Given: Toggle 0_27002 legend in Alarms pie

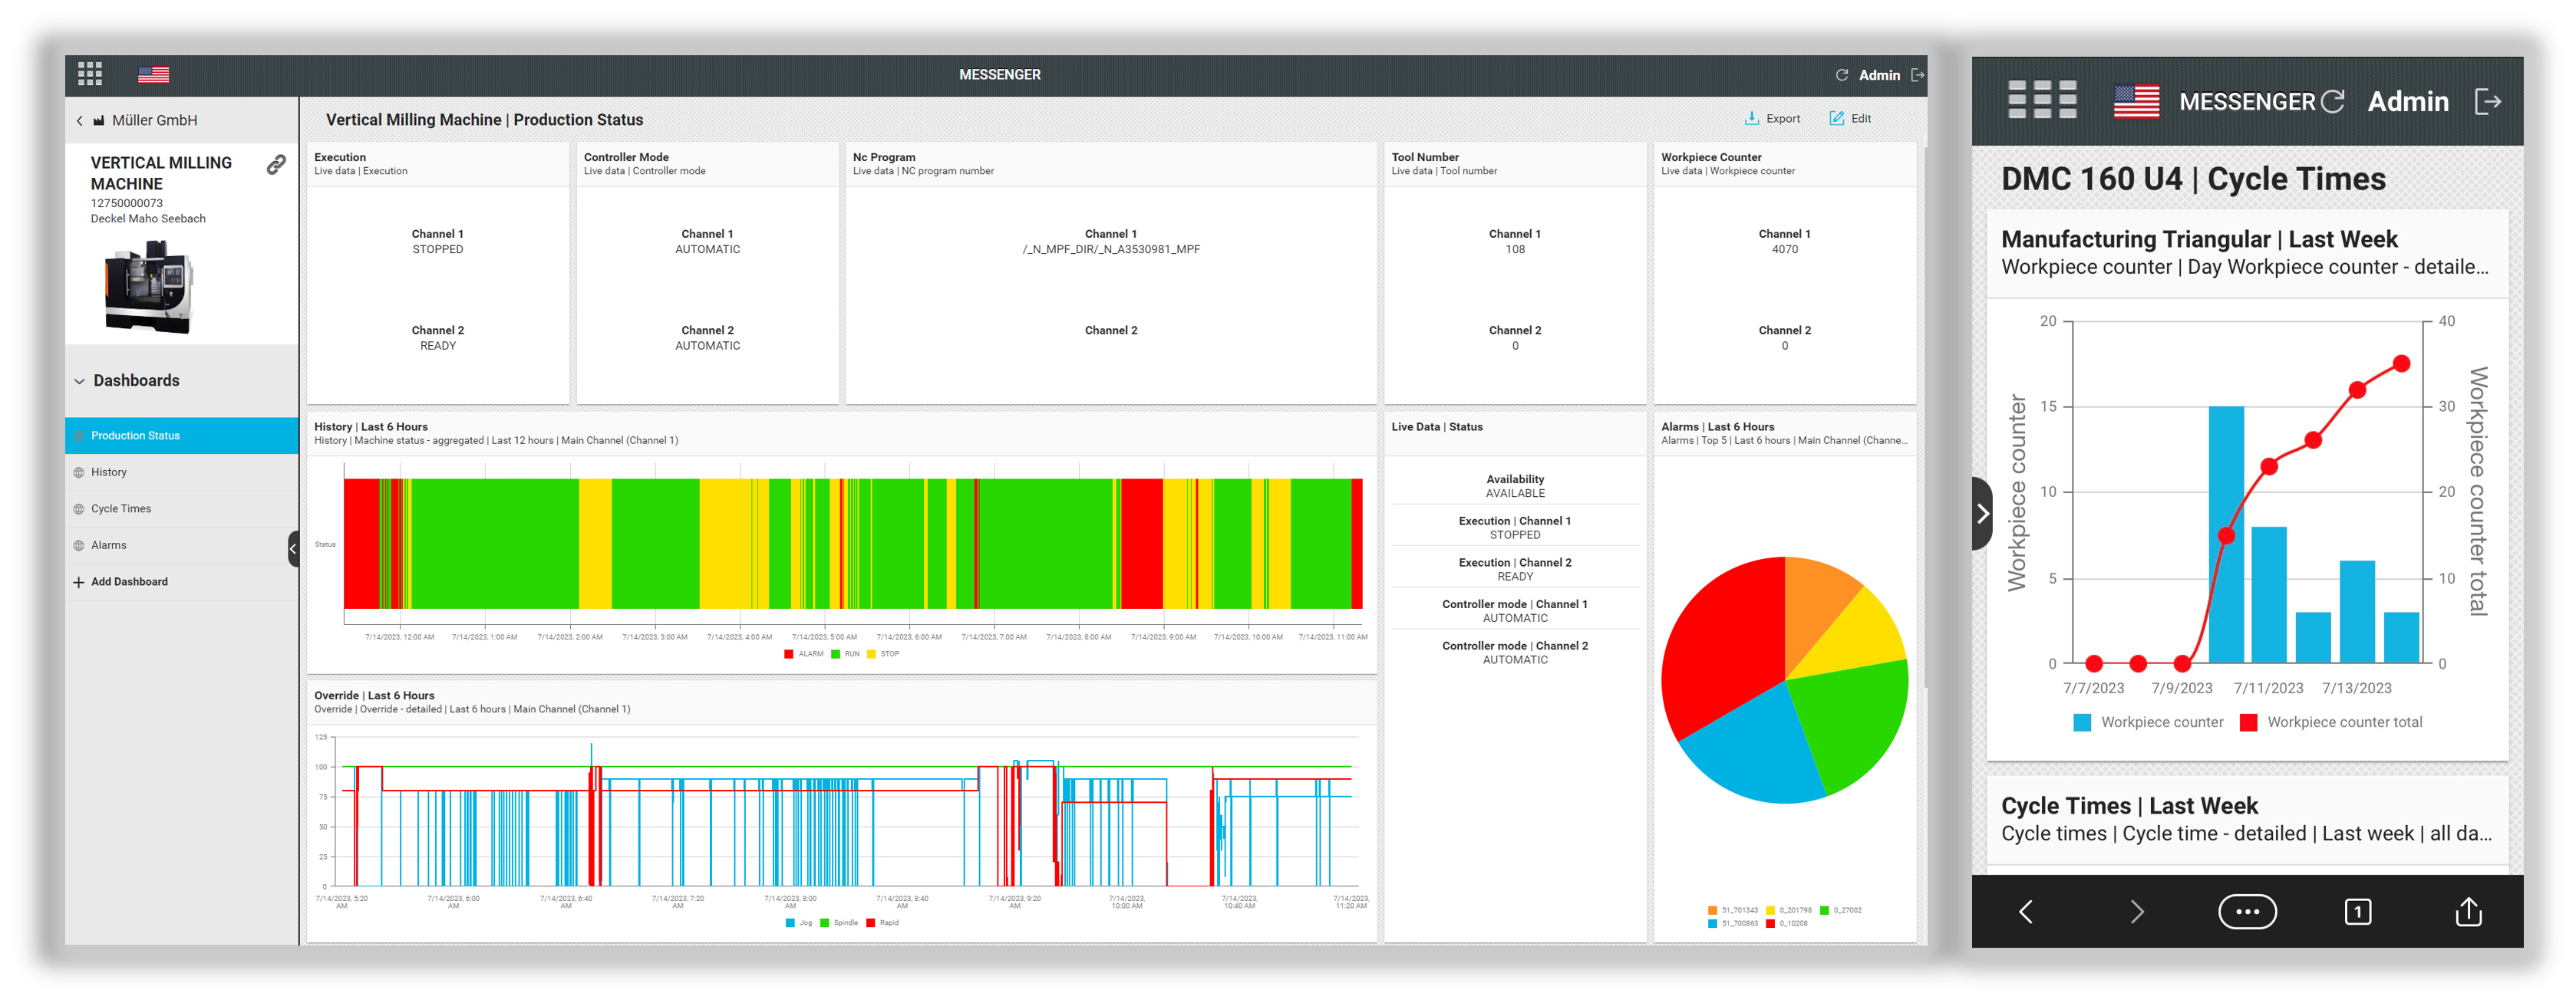Looking at the screenshot, I should click(x=1841, y=910).
